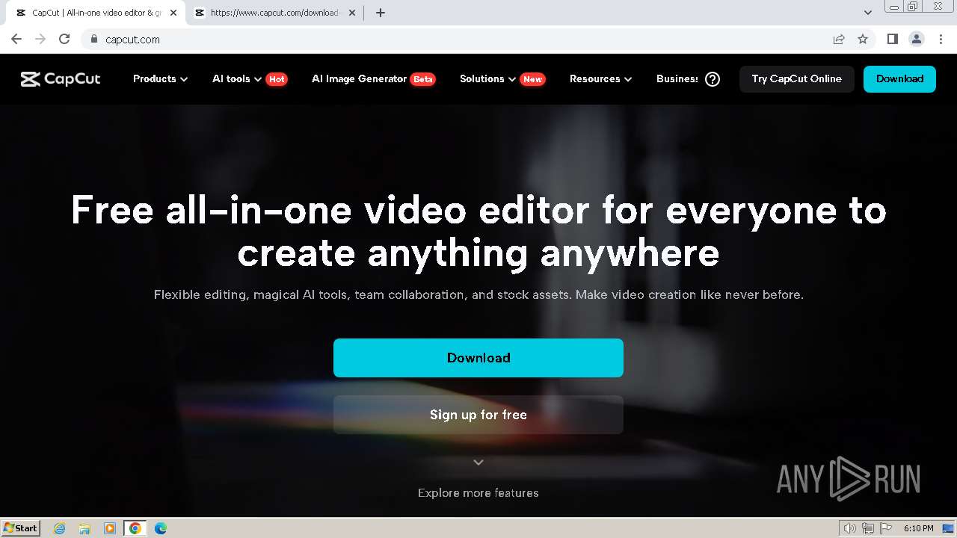Click the Chrome taskbar icon

click(135, 528)
